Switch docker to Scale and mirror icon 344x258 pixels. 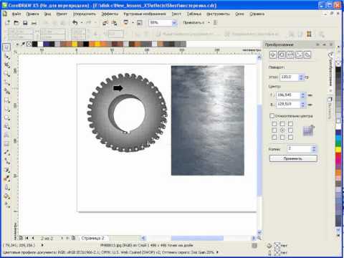(290, 54)
